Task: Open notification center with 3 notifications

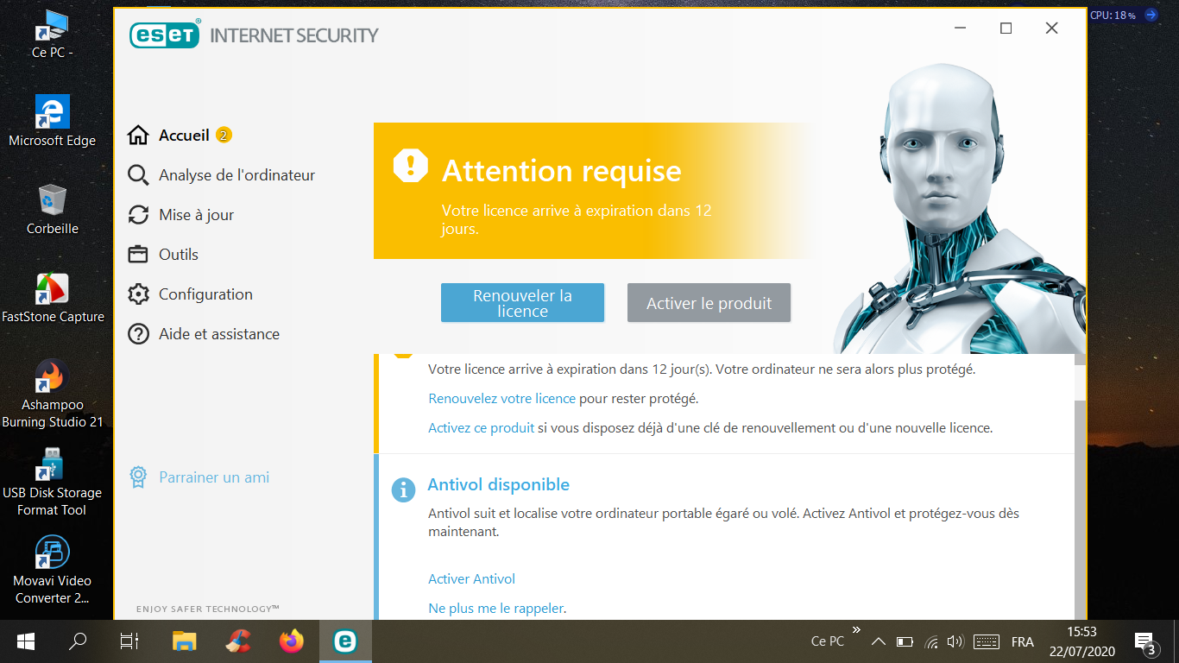Action: tap(1146, 641)
